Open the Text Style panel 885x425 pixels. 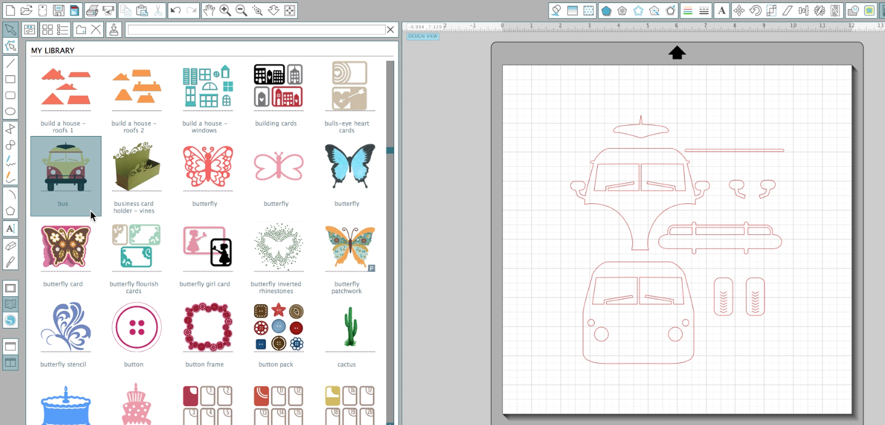[722, 10]
